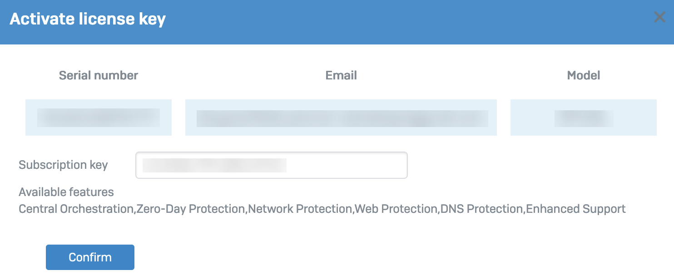The image size is (674, 275).
Task: Focus the Subscription key input field
Action: coord(345,165)
